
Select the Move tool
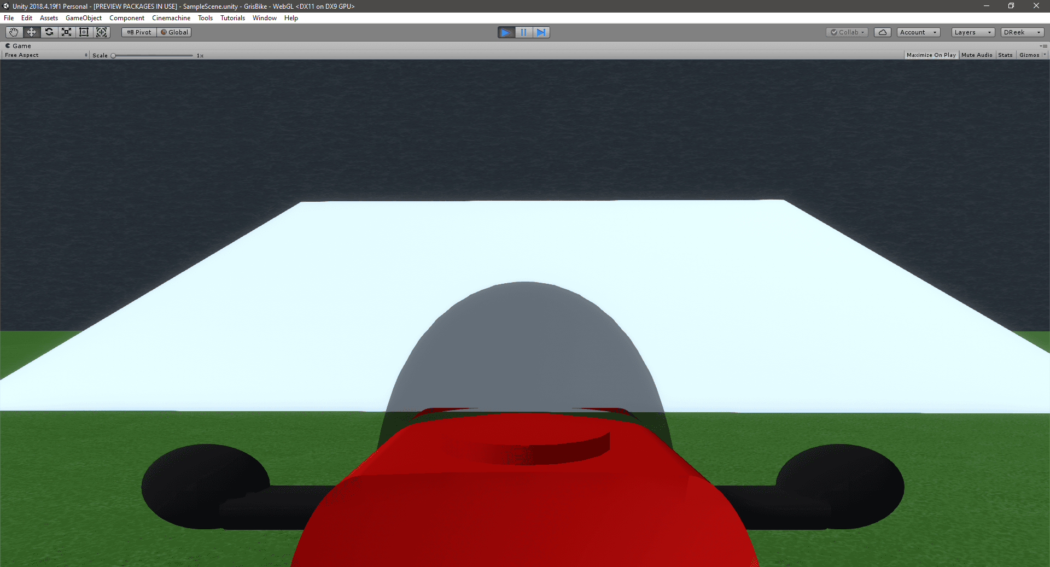[x=31, y=32]
